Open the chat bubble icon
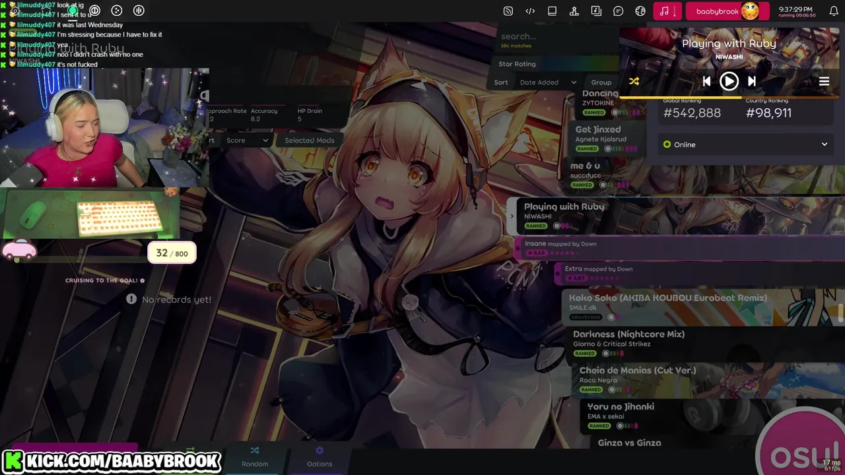Screen dimensions: 845x475 tap(618, 11)
